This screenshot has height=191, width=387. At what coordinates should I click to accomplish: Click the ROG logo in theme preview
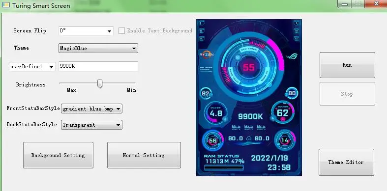tap(292, 56)
